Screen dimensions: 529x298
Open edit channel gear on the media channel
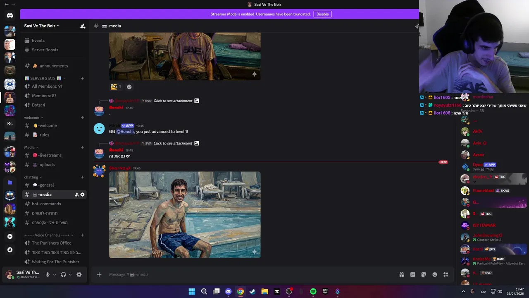tap(82, 195)
